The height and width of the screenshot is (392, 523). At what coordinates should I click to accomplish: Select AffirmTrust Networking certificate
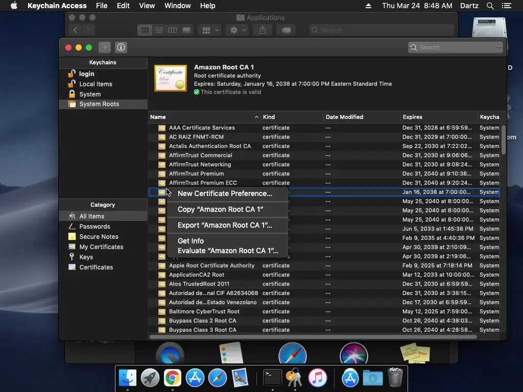click(323, 164)
